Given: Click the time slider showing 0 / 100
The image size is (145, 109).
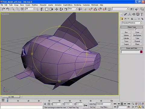Looking at the screenshot, I should pos(11,97).
